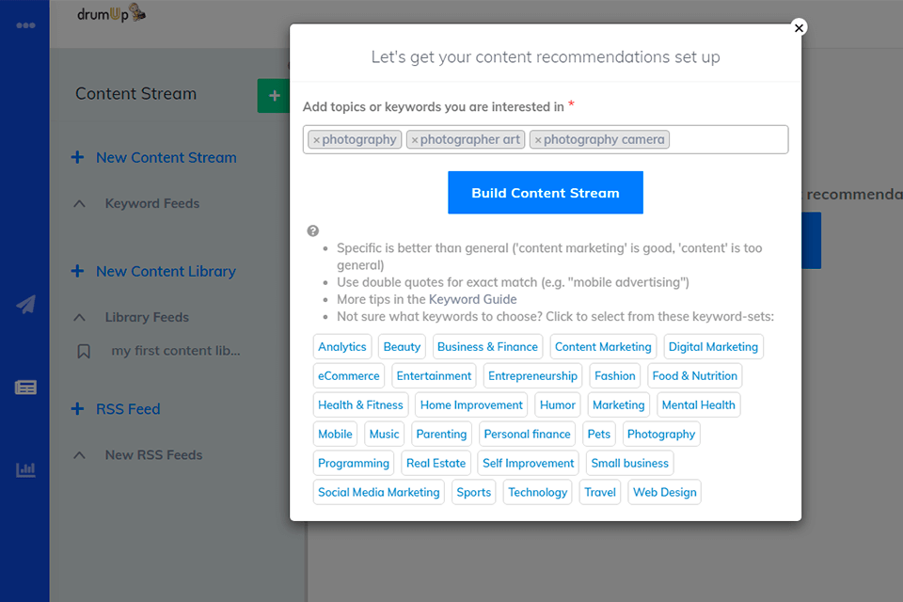Collapse the Library Feeds section
The height and width of the screenshot is (602, 903).
click(80, 318)
